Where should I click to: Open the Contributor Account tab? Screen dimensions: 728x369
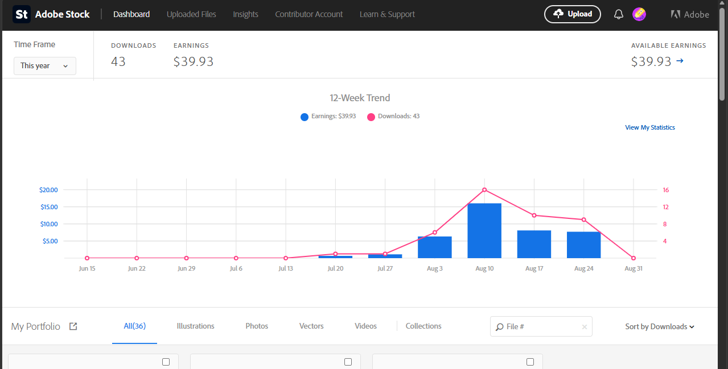[309, 14]
